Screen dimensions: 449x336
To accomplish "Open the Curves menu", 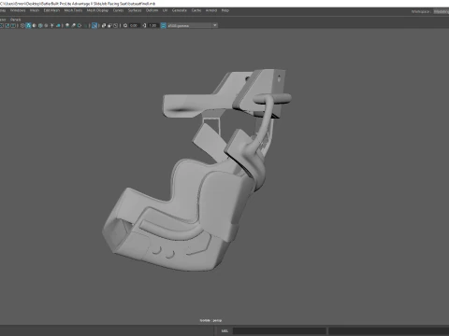I will point(118,10).
